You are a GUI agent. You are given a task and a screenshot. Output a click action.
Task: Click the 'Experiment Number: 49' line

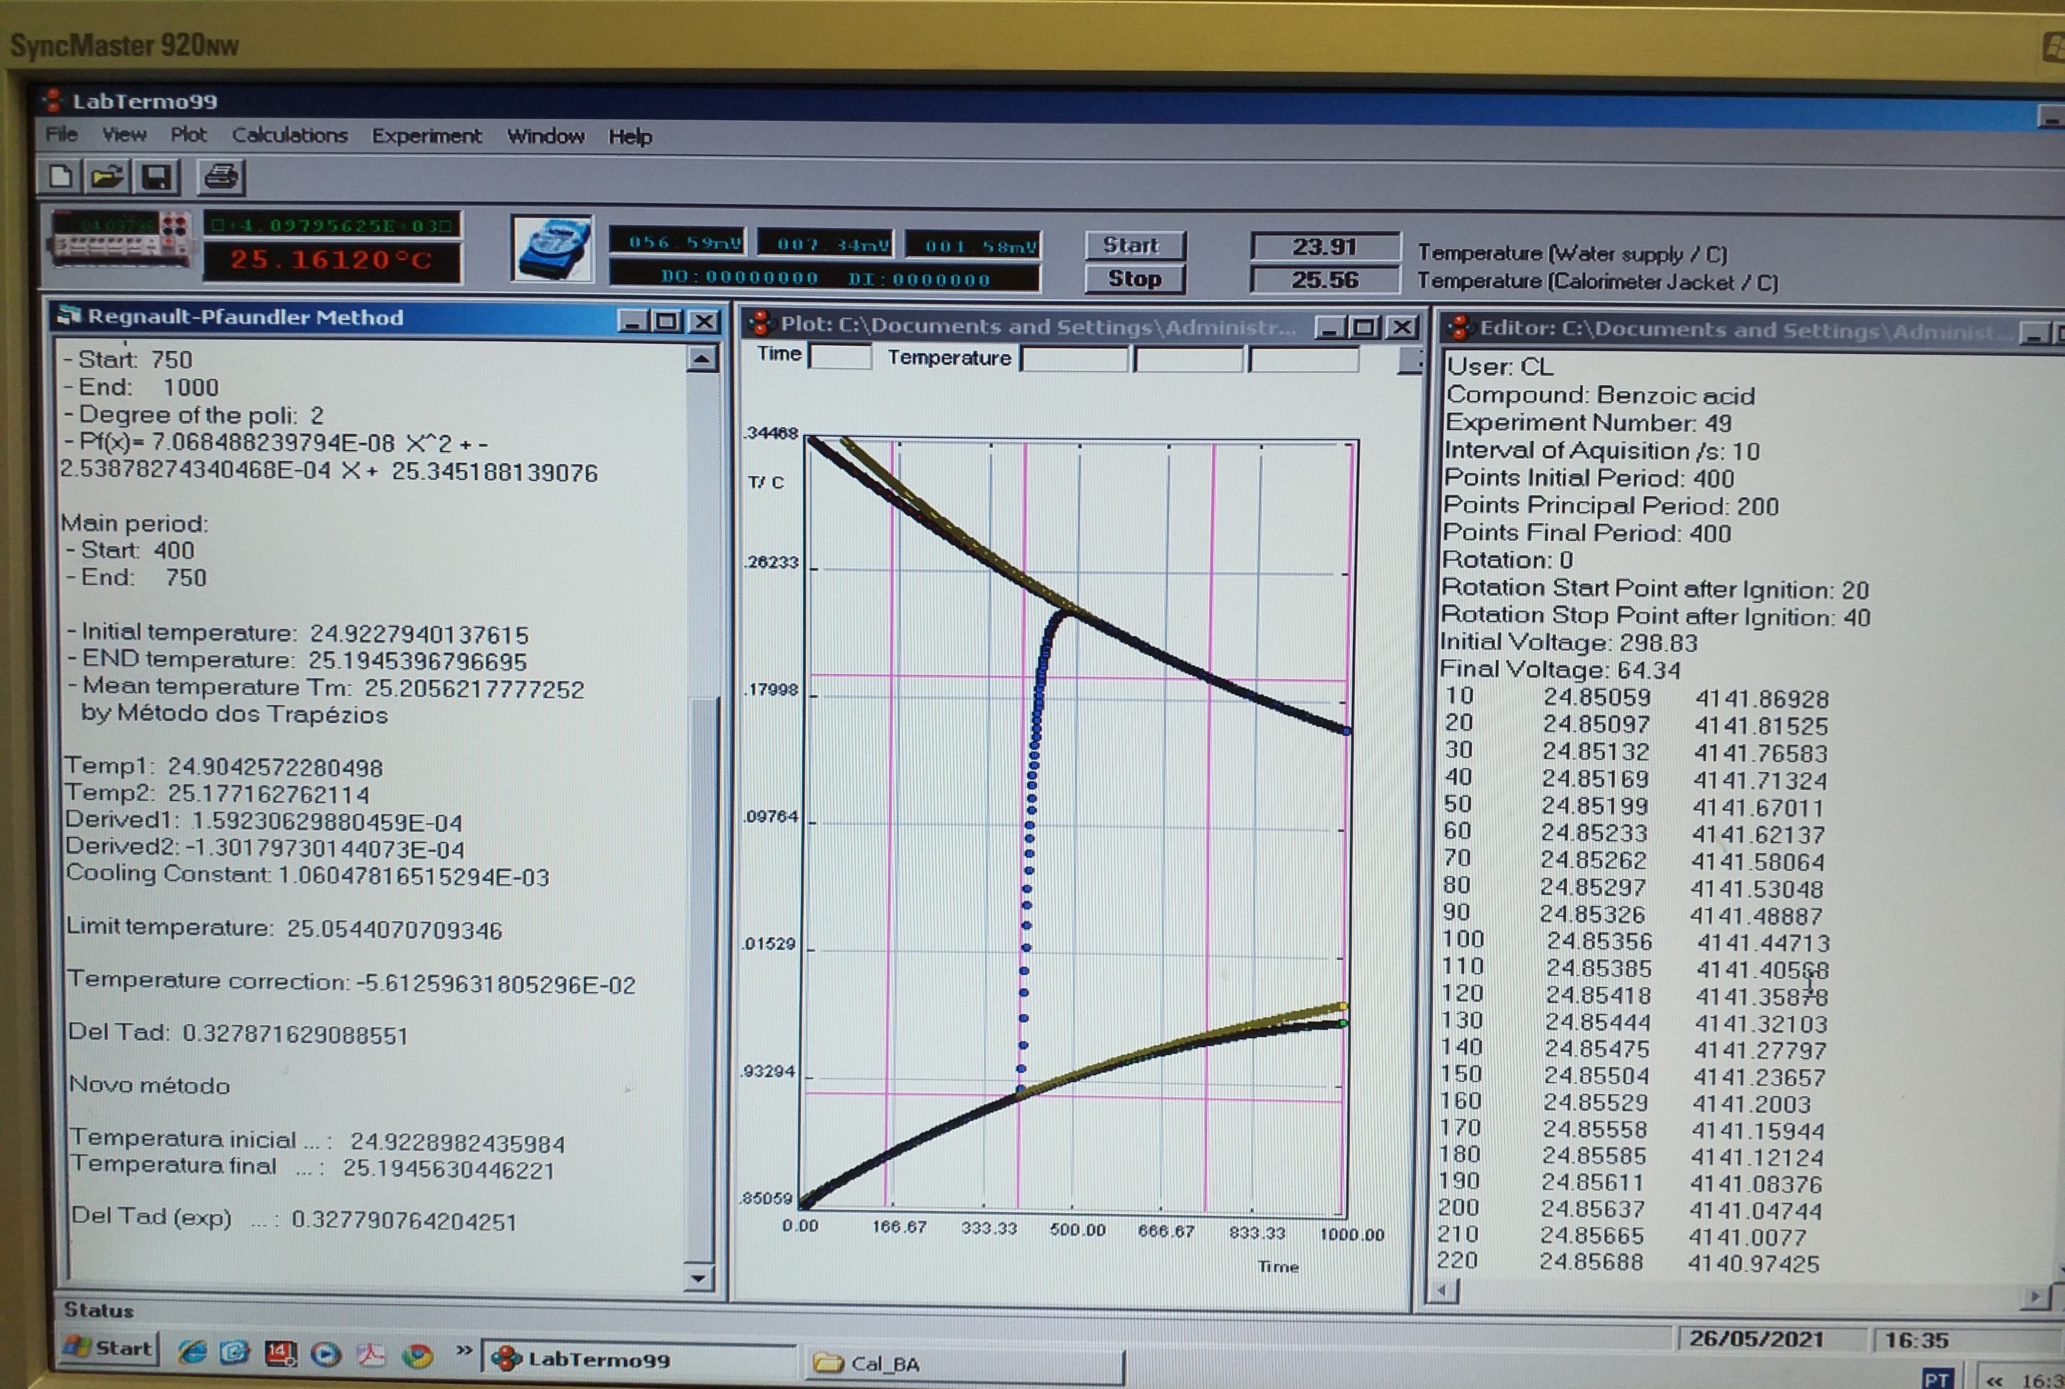tap(1588, 422)
